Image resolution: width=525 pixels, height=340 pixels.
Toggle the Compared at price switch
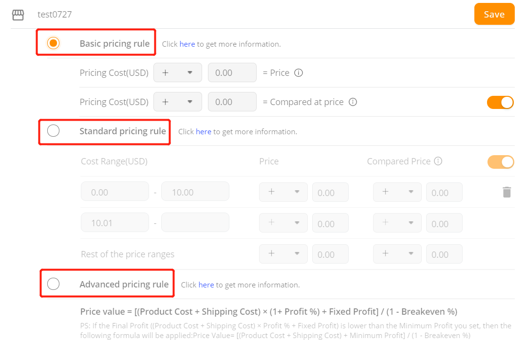click(x=500, y=102)
